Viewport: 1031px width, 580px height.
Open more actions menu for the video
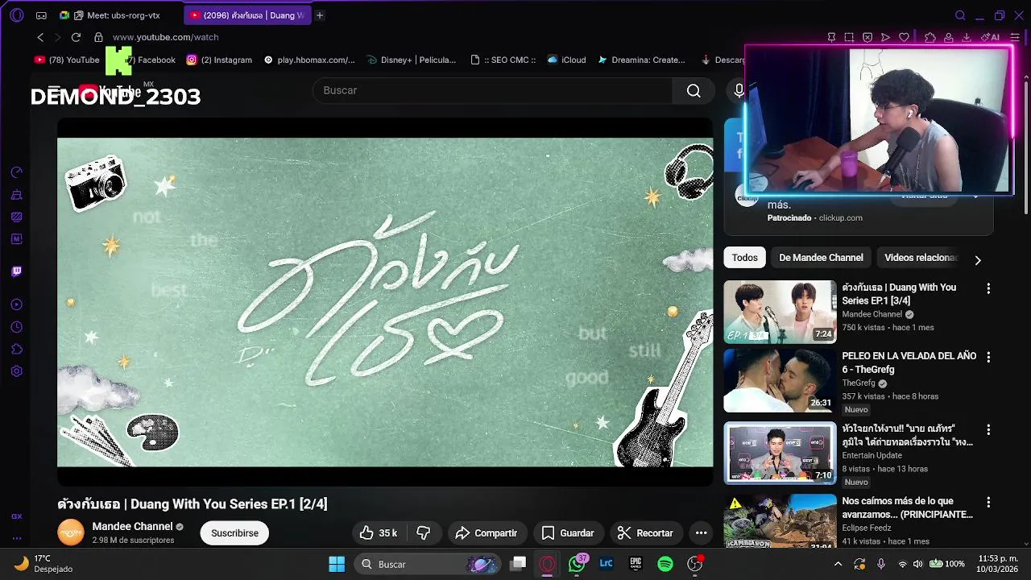point(701,533)
